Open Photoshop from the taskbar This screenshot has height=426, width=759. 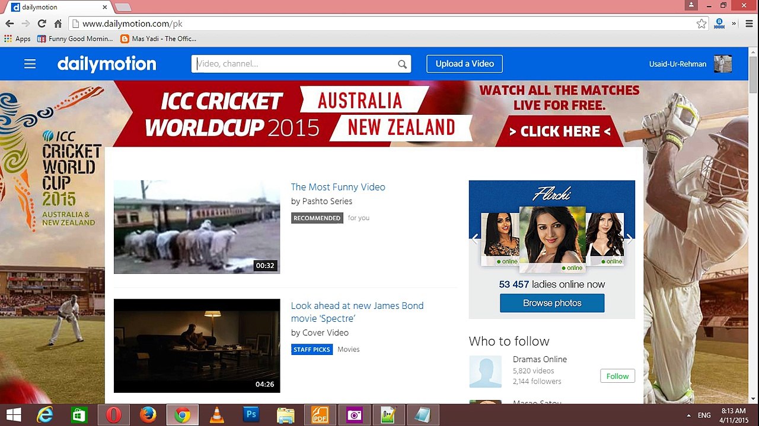coord(251,415)
